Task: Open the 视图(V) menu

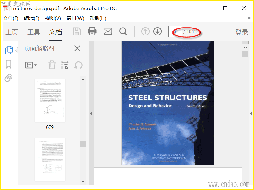Action: [x=53, y=18]
